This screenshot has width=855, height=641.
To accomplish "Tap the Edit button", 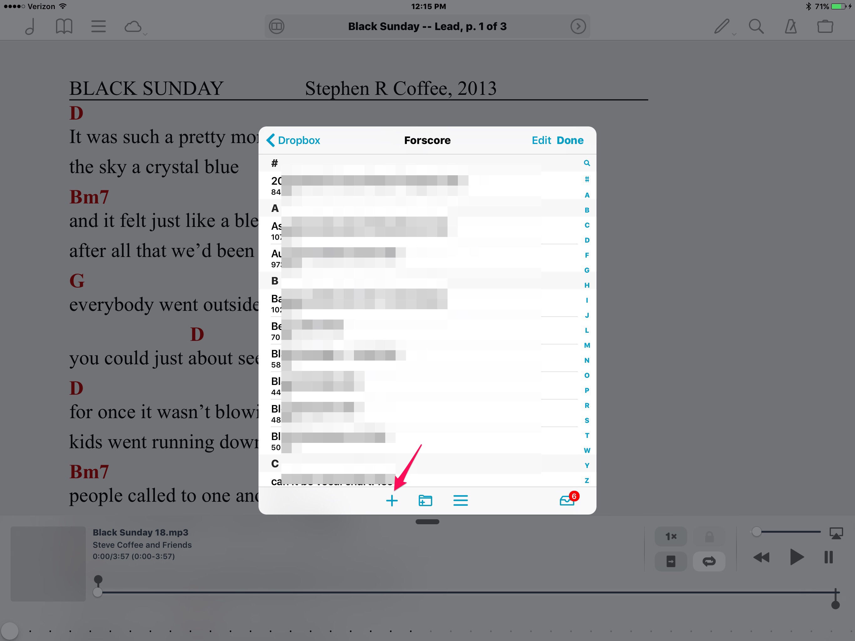I will coord(541,140).
